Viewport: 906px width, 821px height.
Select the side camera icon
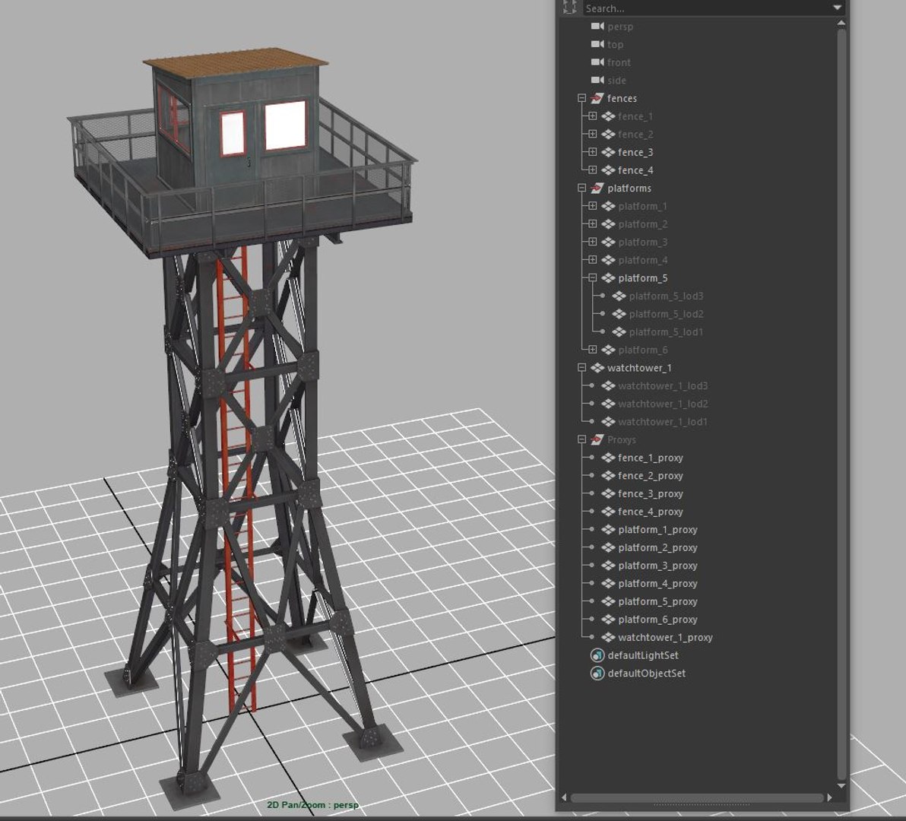coord(597,80)
